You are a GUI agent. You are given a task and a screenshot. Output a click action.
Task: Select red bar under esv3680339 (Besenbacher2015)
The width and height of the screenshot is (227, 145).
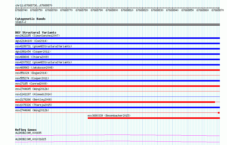(154, 118)
